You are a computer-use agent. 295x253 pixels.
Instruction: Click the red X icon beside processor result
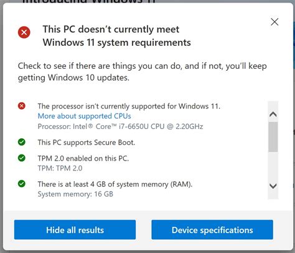coord(22,106)
